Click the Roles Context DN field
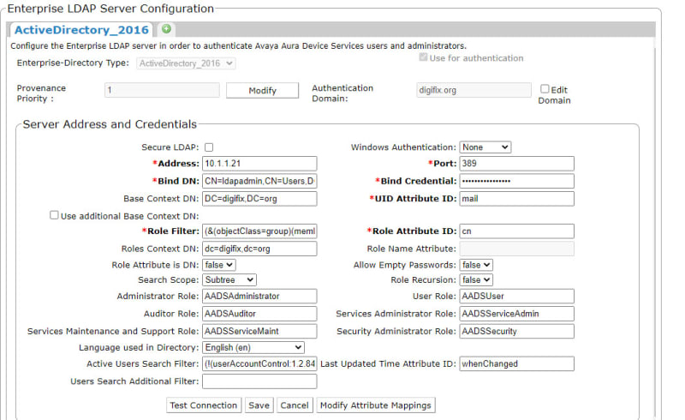 tap(259, 249)
